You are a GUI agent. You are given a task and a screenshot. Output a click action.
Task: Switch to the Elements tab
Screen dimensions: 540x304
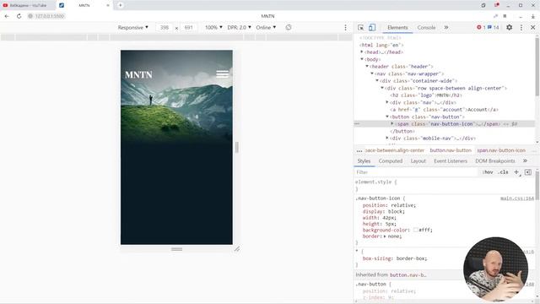pyautogui.click(x=397, y=28)
